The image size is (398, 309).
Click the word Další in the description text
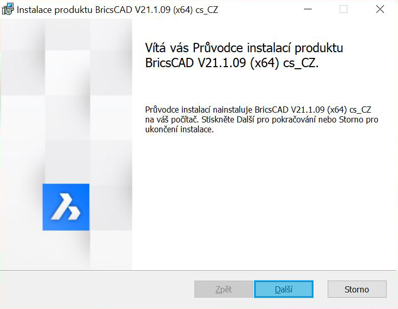coord(246,119)
